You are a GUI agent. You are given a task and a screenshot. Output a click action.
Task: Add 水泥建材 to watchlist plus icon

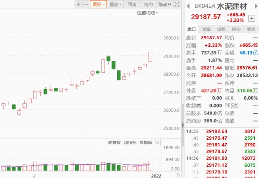(252, 18)
